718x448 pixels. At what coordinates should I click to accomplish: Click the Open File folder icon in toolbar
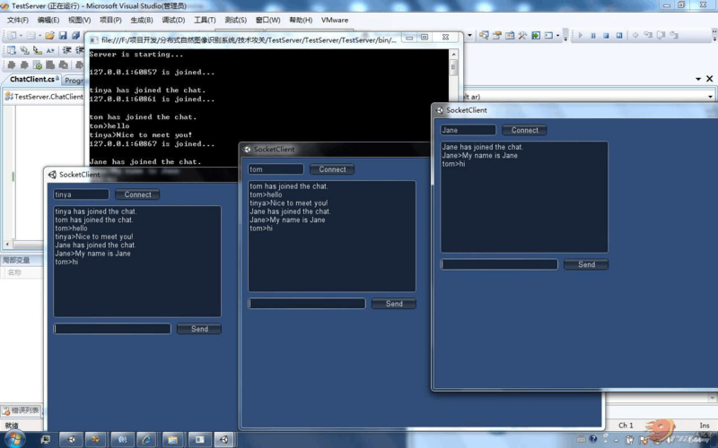pos(49,35)
